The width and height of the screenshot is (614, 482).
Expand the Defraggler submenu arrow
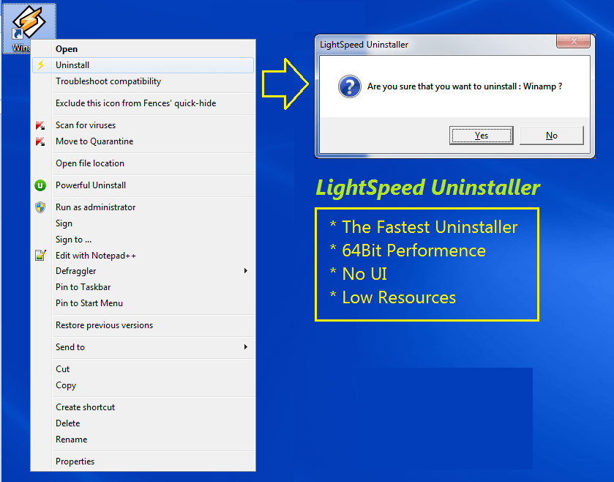tap(246, 271)
